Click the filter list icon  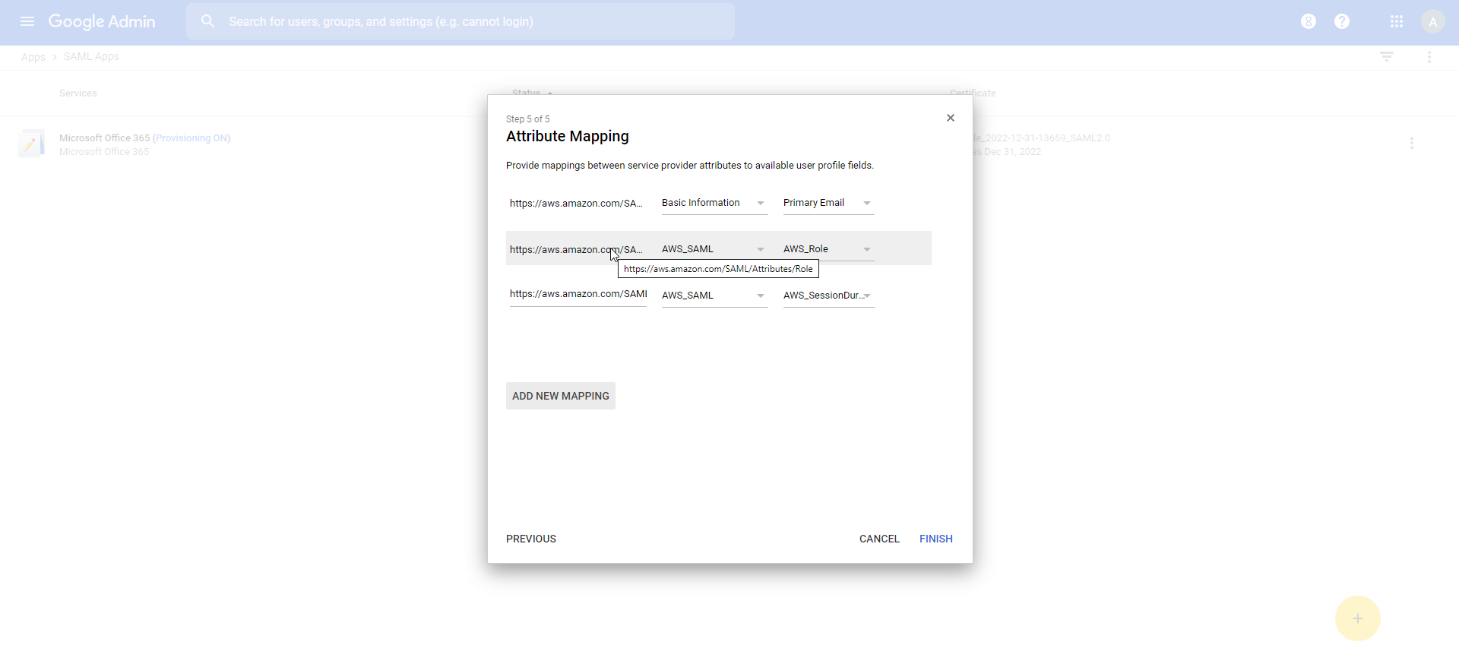(1387, 57)
